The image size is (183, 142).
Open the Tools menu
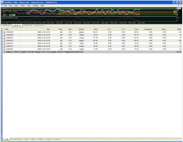pyautogui.click(x=29, y=6)
